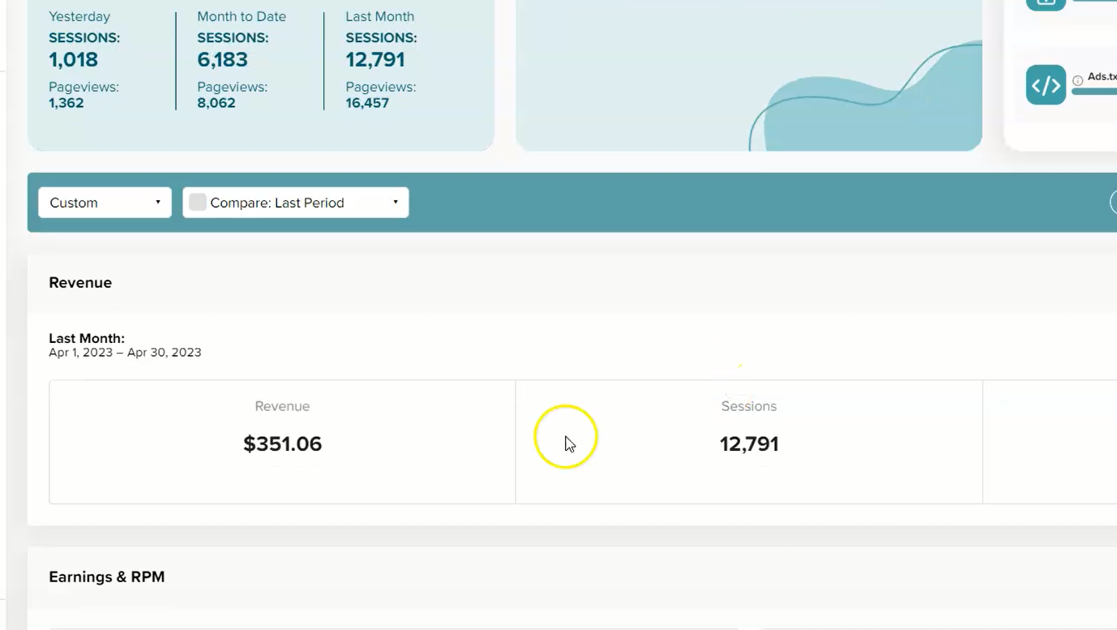
Task: Select the Sessions 12,791 card
Action: tap(749, 442)
